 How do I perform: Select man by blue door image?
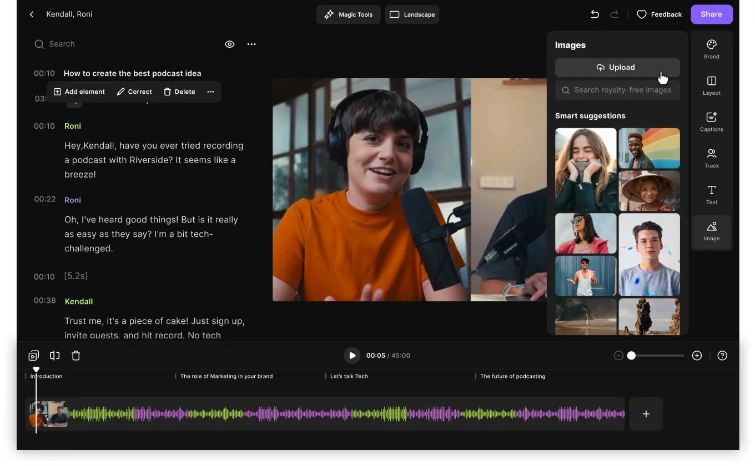(586, 276)
